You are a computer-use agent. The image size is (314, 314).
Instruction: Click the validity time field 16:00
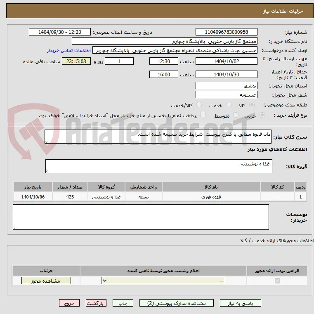tap(164, 75)
